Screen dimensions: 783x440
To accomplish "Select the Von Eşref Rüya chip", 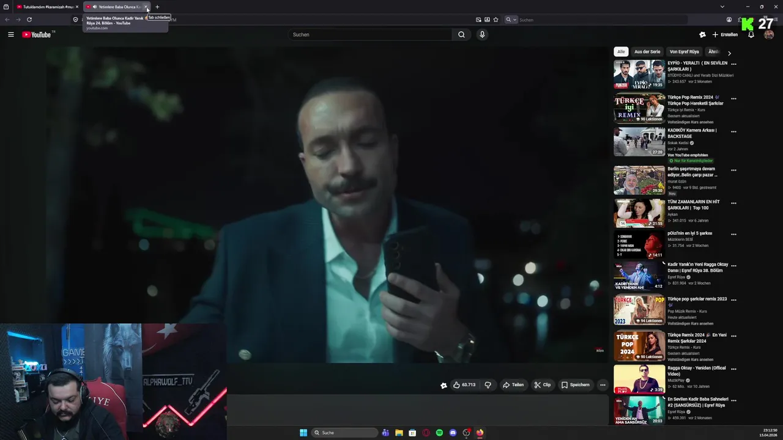I will coord(684,52).
